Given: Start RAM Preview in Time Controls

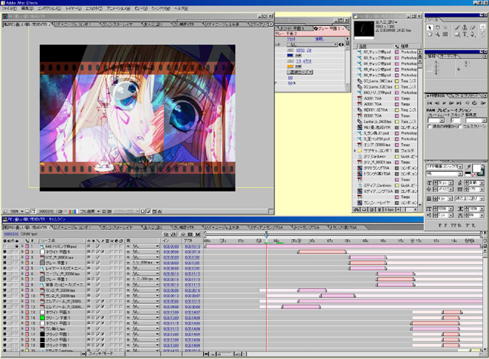Looking at the screenshot, I should pyautogui.click(x=483, y=103).
